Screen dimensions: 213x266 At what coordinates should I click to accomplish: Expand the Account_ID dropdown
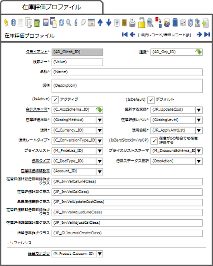(x=100, y=172)
